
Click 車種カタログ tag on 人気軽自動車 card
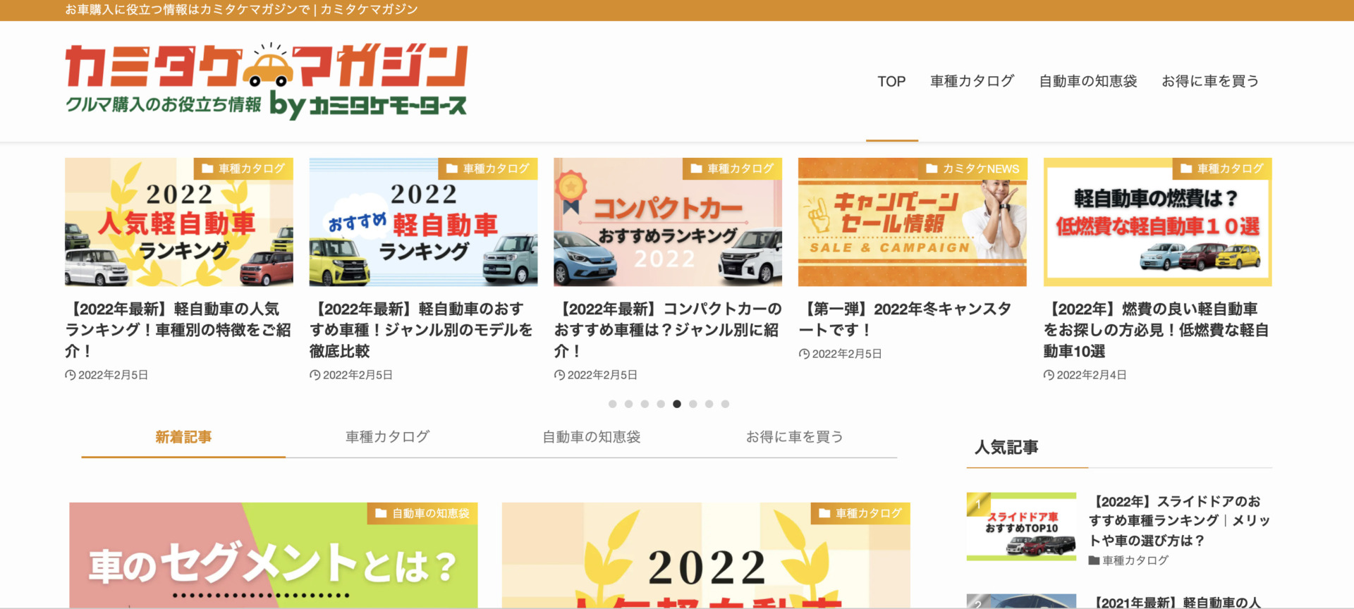[243, 168]
